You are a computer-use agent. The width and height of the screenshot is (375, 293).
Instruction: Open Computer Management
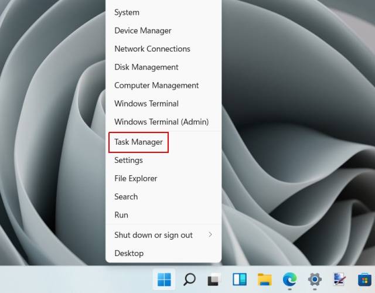[163, 86]
